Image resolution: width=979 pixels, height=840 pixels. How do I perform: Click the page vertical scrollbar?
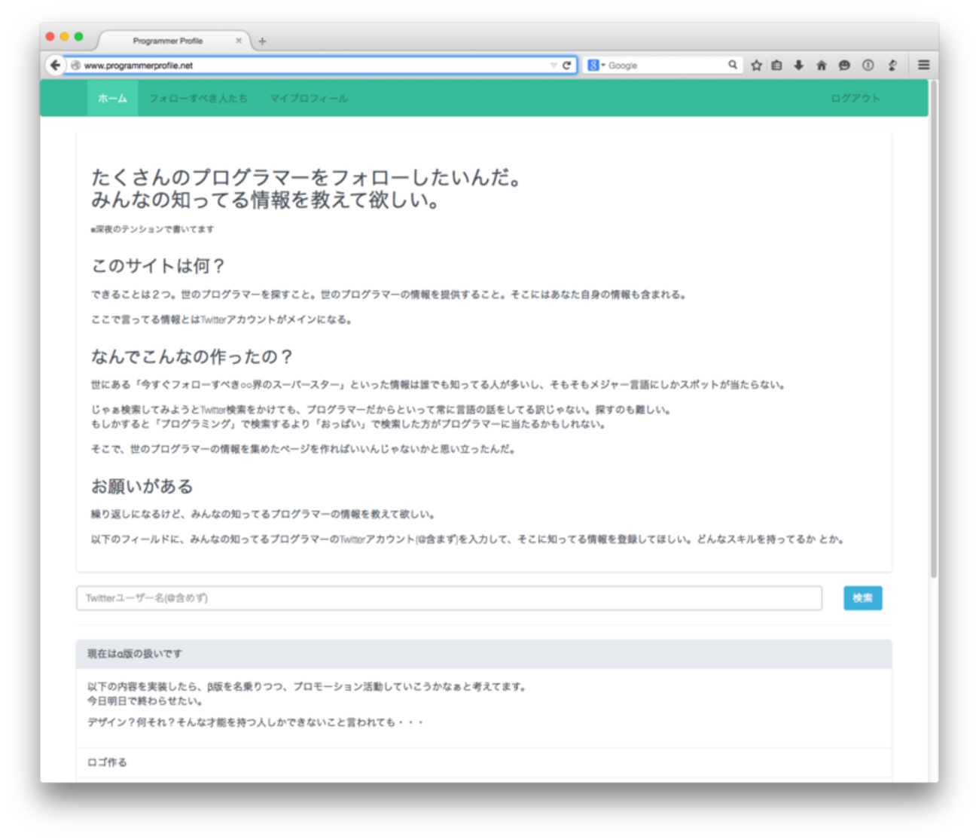934,328
